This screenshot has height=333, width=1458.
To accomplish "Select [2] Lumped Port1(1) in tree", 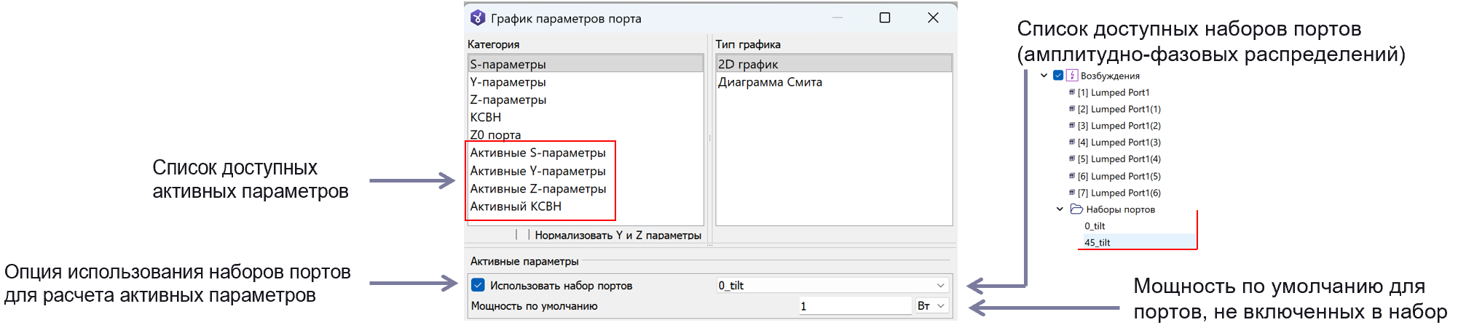I will pos(1119,109).
